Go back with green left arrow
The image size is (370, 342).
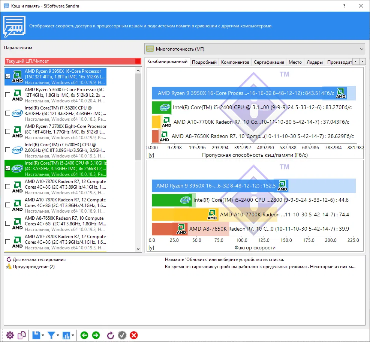click(84, 335)
